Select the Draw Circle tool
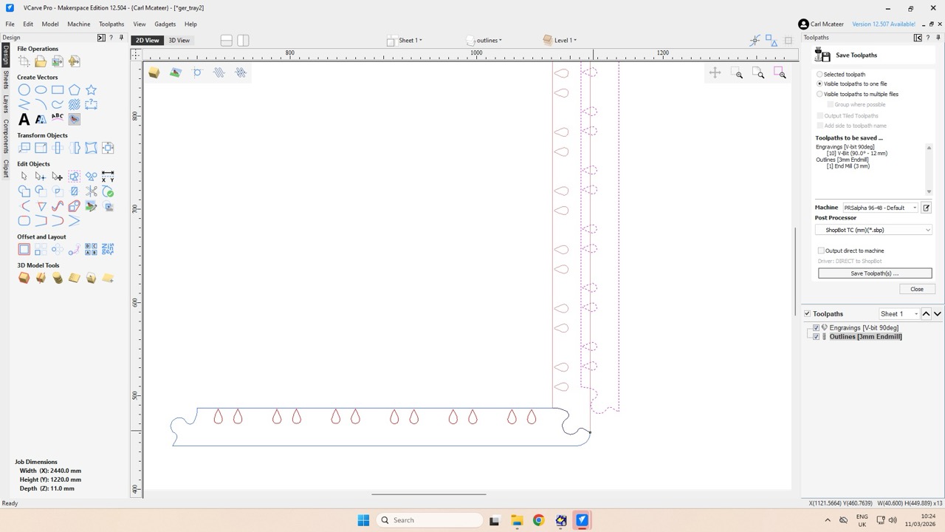The width and height of the screenshot is (945, 532). [24, 90]
